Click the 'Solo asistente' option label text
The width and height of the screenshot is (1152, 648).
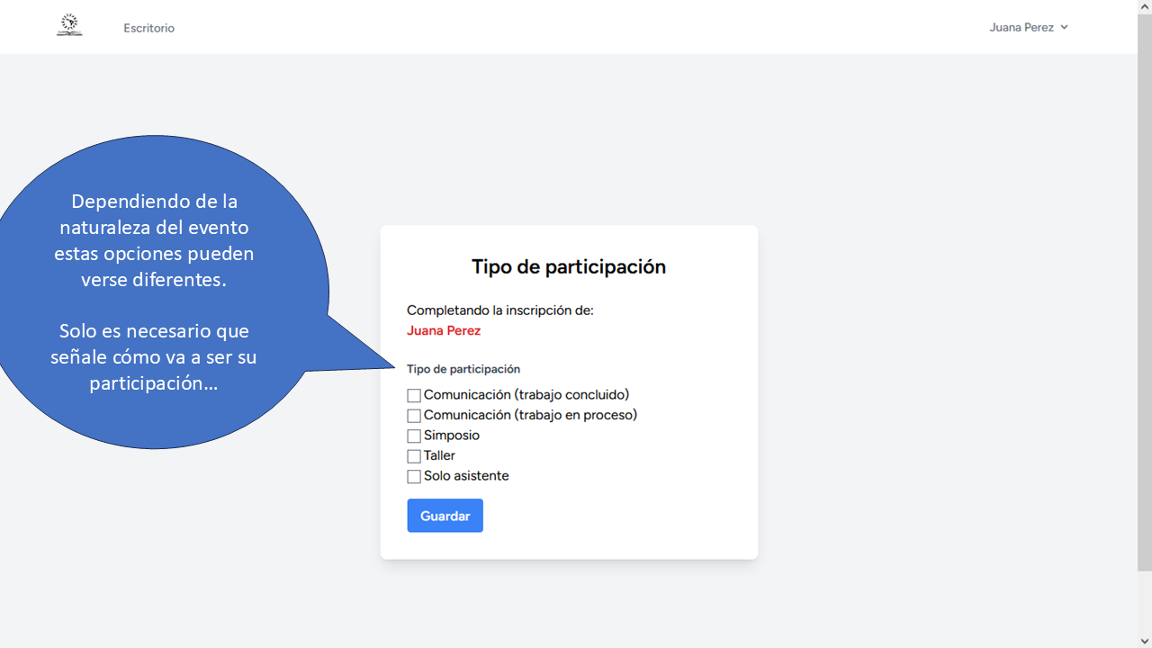click(466, 476)
